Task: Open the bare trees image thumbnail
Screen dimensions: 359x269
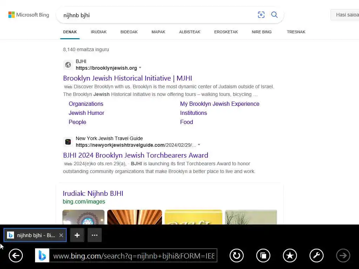Action: pyautogui.click(x=251, y=217)
